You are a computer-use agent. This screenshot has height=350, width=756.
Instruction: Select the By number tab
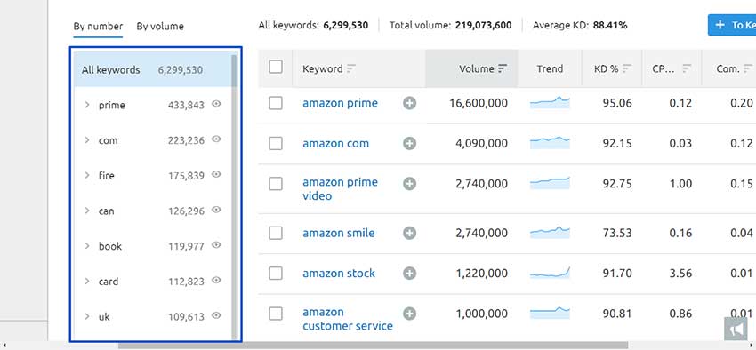[x=98, y=26]
